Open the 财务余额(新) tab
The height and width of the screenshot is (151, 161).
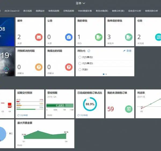tap(102, 11)
